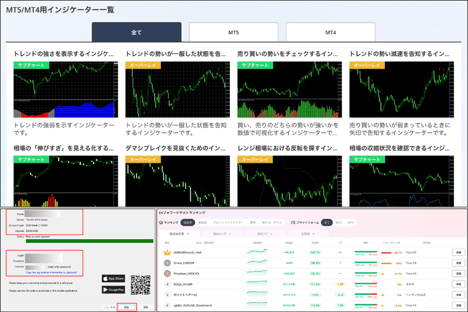
Task: Select 全て under the platform filter
Action: 327,223
